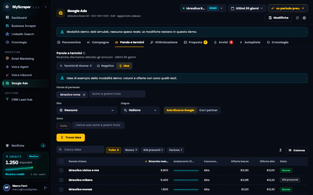Open Voice Inbound section
Image resolution: width=313 pixels, height=195 pixels.
pyautogui.click(x=25, y=75)
